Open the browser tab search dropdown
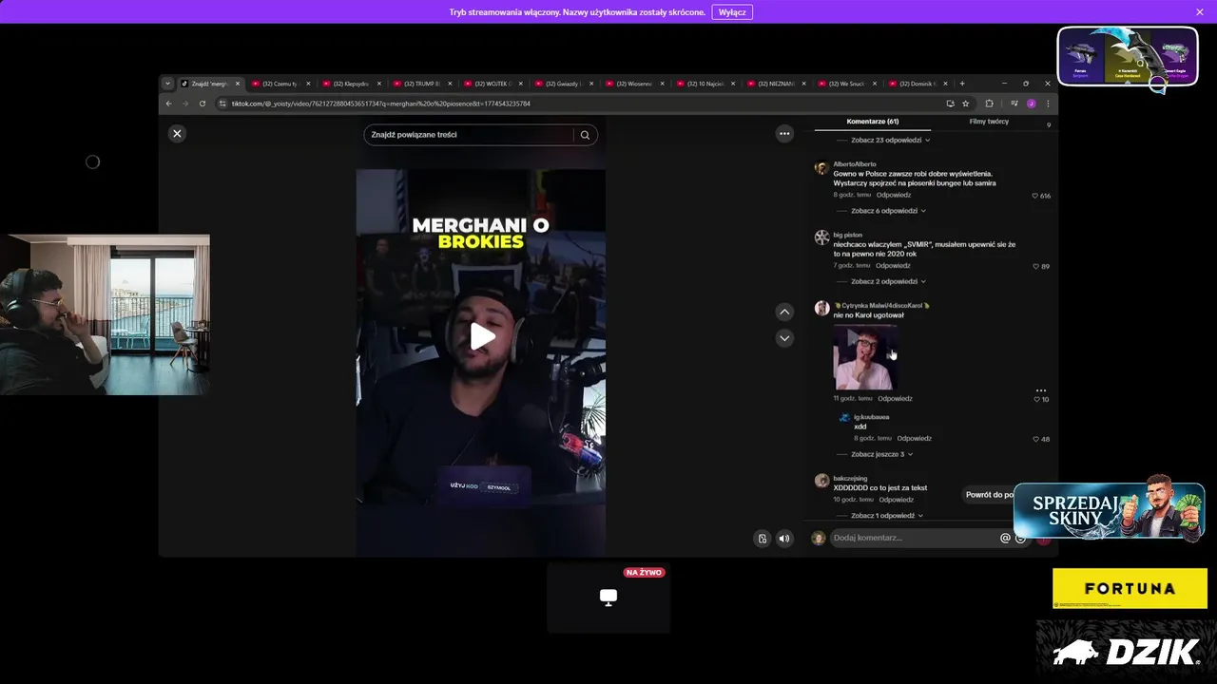 [x=168, y=84]
